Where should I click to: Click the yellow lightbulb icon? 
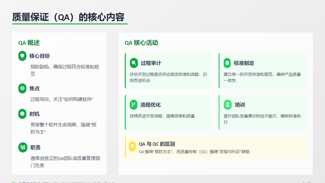[x=132, y=146]
